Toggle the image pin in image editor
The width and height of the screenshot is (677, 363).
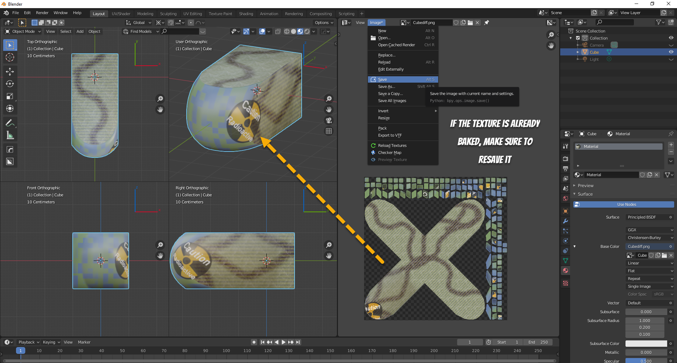[486, 23]
